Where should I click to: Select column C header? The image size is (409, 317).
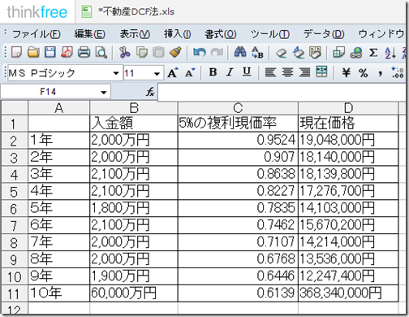click(238, 108)
